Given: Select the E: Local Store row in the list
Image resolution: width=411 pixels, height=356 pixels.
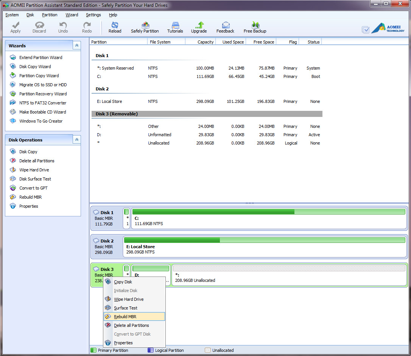Looking at the screenshot, I should 109,101.
